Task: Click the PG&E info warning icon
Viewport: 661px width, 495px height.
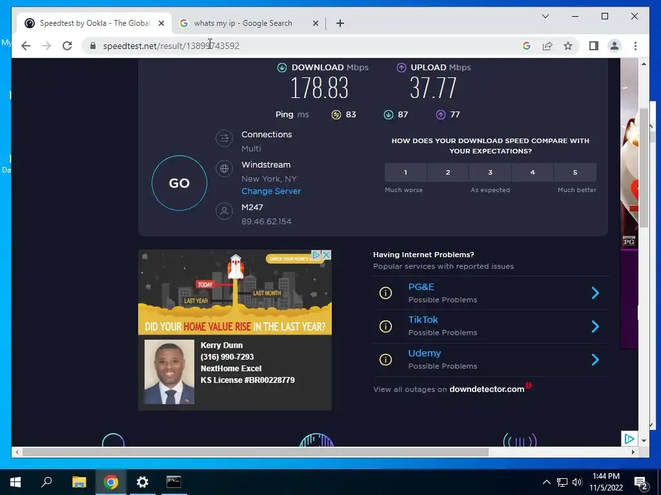Action: (385, 293)
